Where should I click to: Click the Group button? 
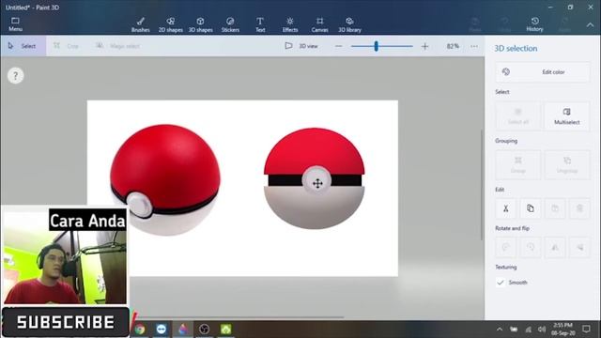click(x=518, y=165)
